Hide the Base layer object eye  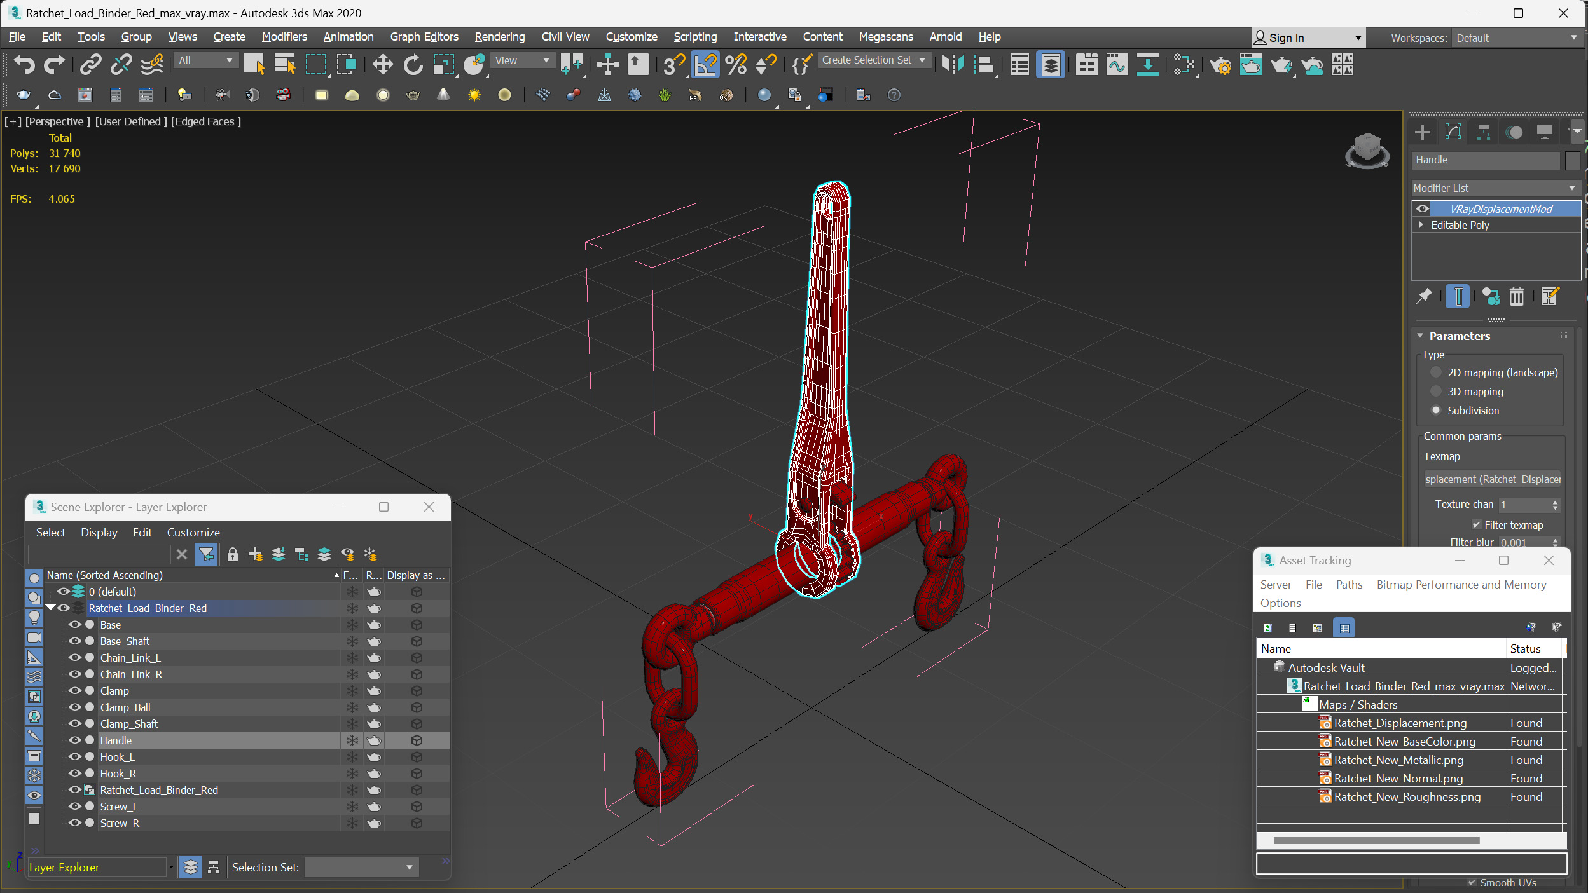[x=74, y=625]
